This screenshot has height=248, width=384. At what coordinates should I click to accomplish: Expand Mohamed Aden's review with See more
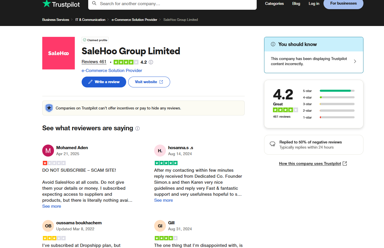pyautogui.click(x=52, y=206)
